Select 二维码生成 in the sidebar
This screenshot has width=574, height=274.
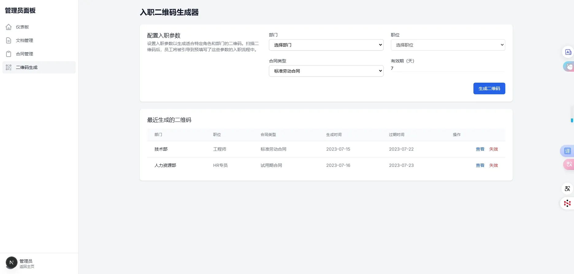[x=39, y=67]
